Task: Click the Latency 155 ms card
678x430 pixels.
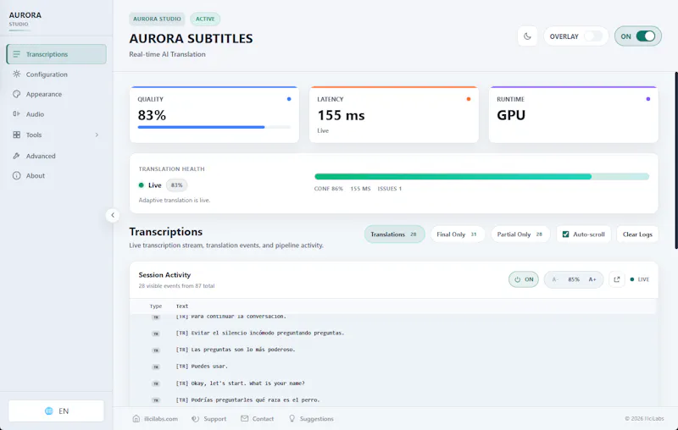Action: [394, 114]
